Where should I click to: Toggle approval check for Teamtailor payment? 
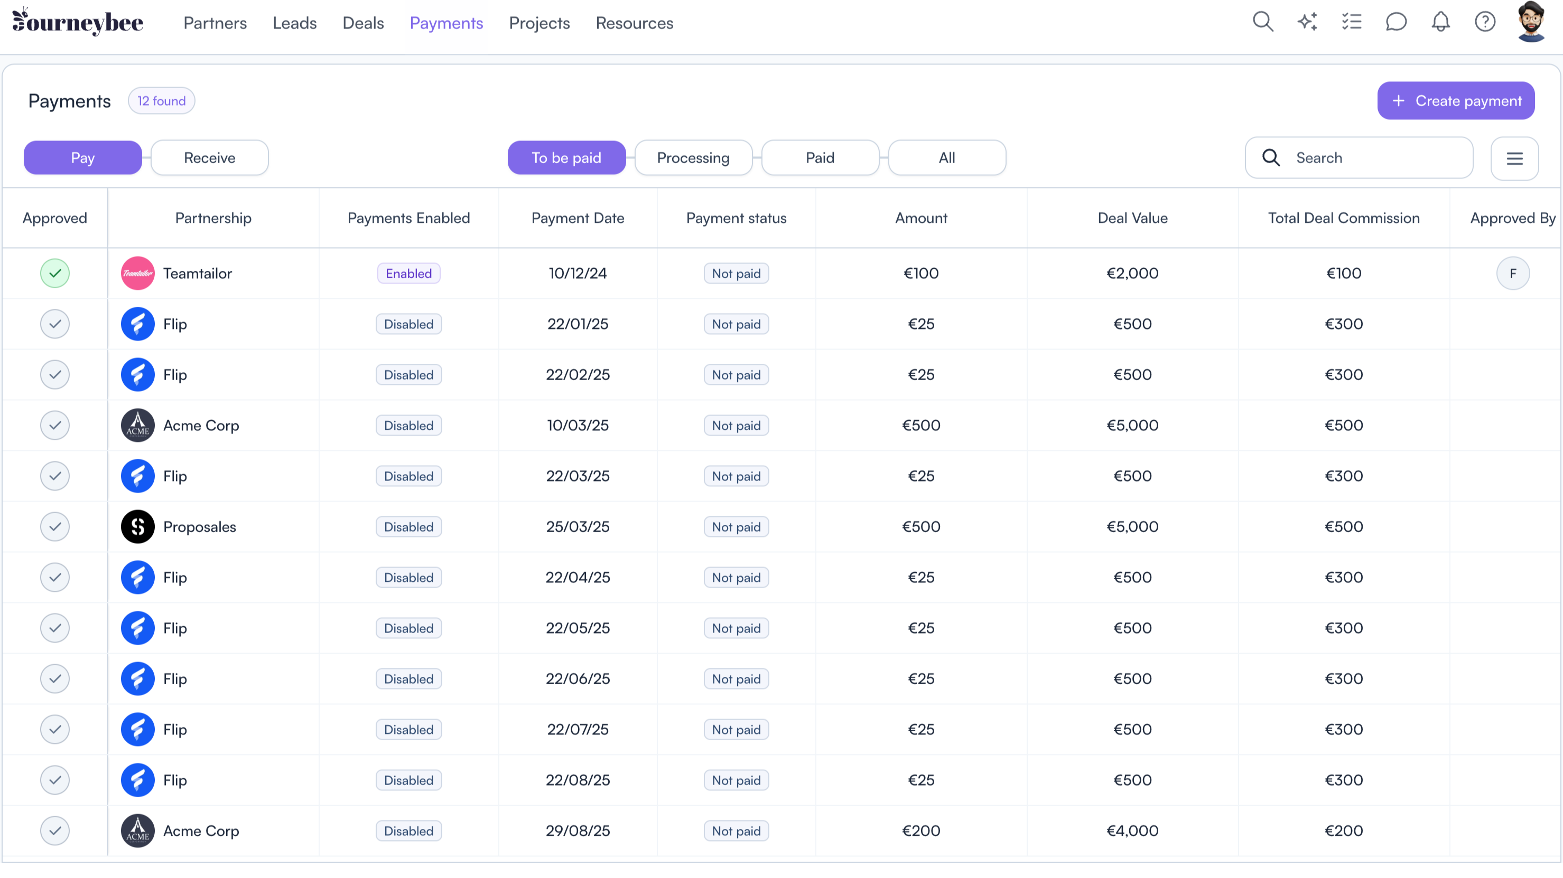coord(54,273)
